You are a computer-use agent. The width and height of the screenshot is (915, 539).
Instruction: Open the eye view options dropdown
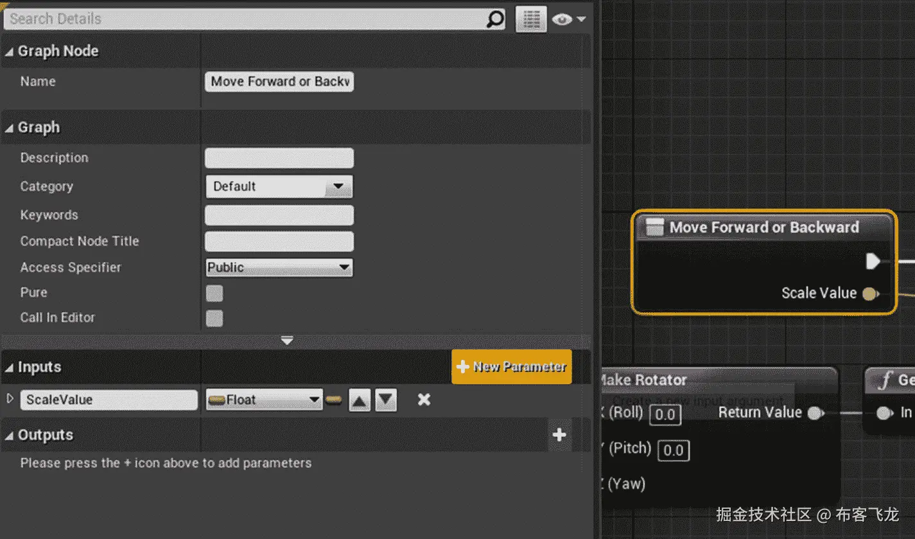(x=570, y=19)
